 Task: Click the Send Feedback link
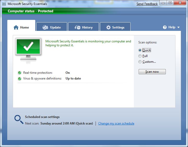[147, 4]
